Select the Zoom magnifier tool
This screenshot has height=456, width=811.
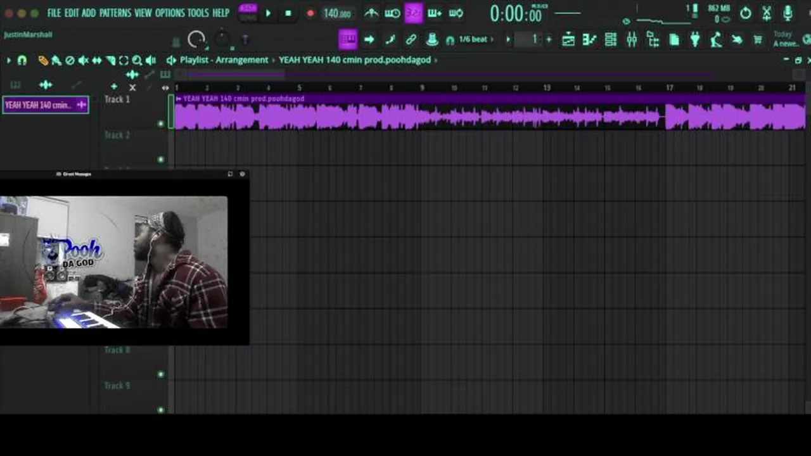click(137, 60)
